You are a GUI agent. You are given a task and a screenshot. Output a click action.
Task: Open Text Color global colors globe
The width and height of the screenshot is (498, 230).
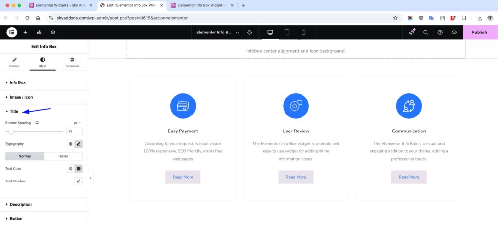(x=71, y=169)
